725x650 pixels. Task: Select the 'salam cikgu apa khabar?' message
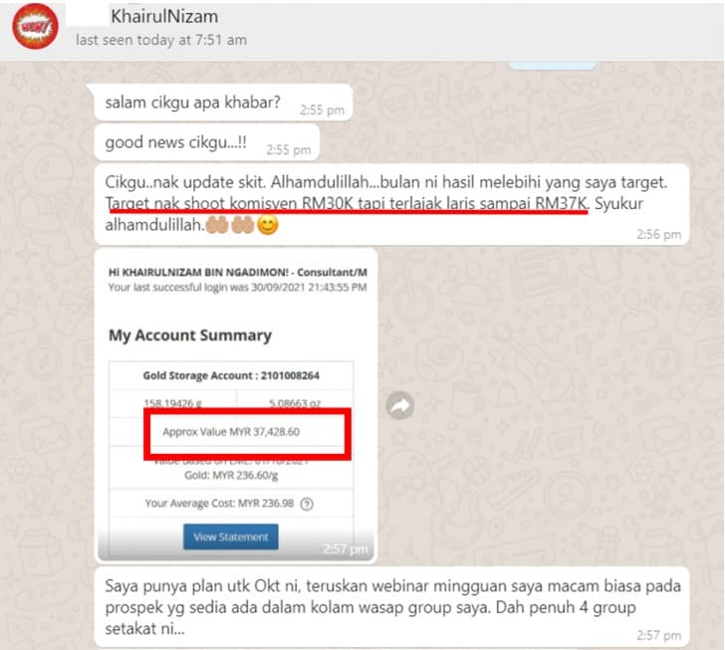[x=223, y=103]
